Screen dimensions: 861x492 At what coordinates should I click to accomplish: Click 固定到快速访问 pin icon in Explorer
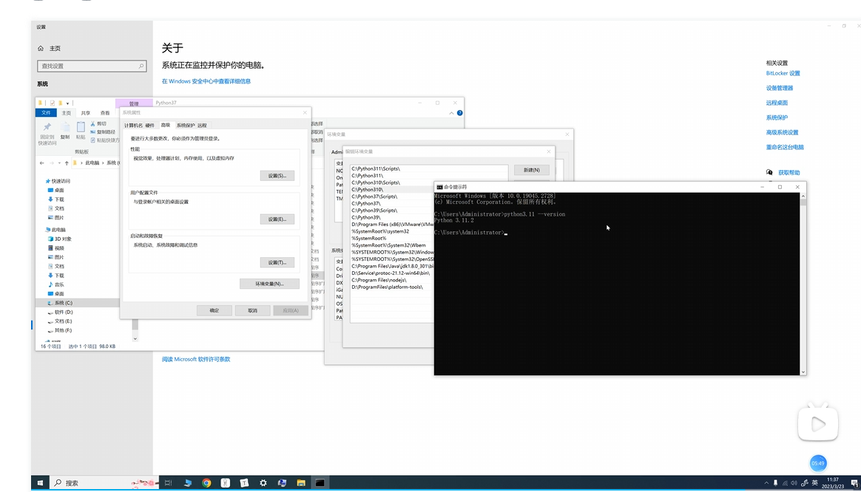point(47,127)
